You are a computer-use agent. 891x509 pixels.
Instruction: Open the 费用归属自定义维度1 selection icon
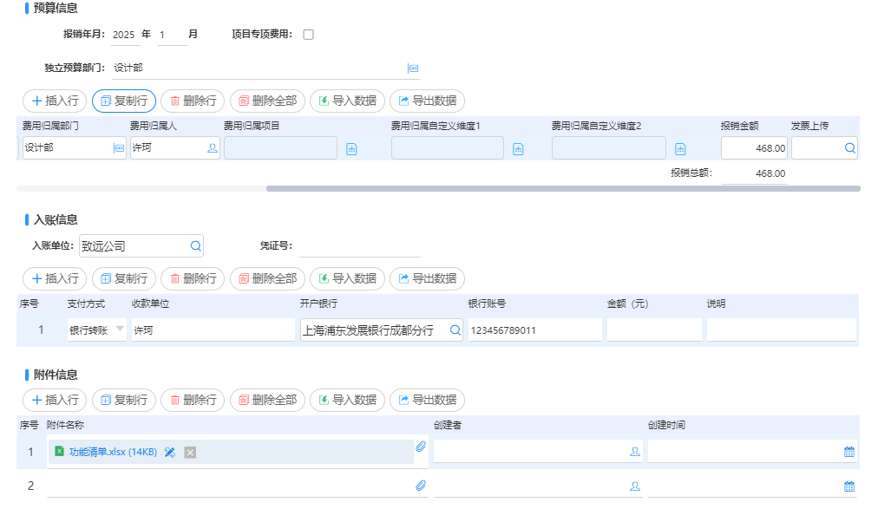(518, 149)
